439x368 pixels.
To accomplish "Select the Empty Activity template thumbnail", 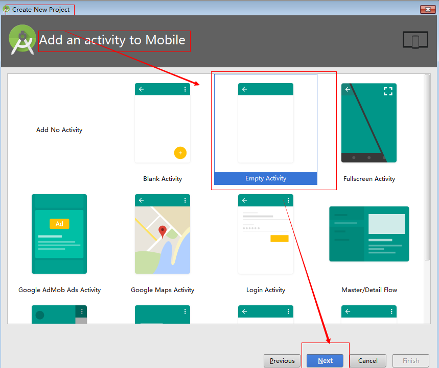I will pyautogui.click(x=266, y=123).
